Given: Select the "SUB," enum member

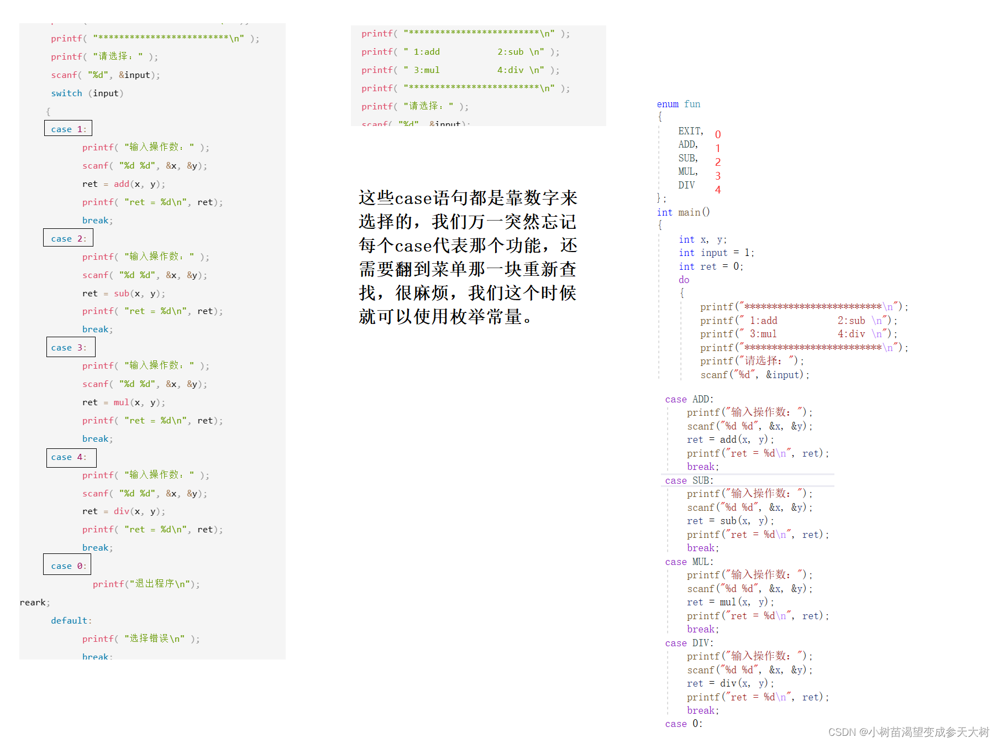Looking at the screenshot, I should click(x=689, y=158).
